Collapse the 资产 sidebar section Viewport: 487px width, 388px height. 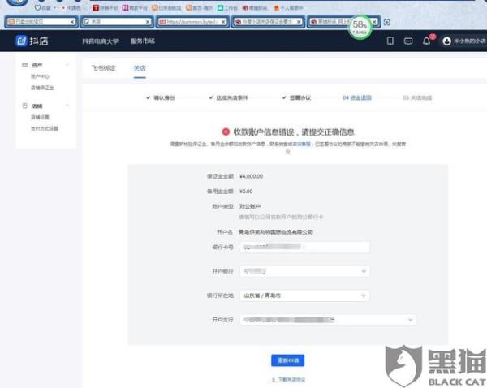click(x=67, y=66)
